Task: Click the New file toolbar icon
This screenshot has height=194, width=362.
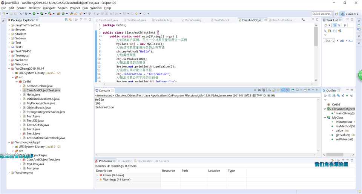Action: [x=4, y=14]
